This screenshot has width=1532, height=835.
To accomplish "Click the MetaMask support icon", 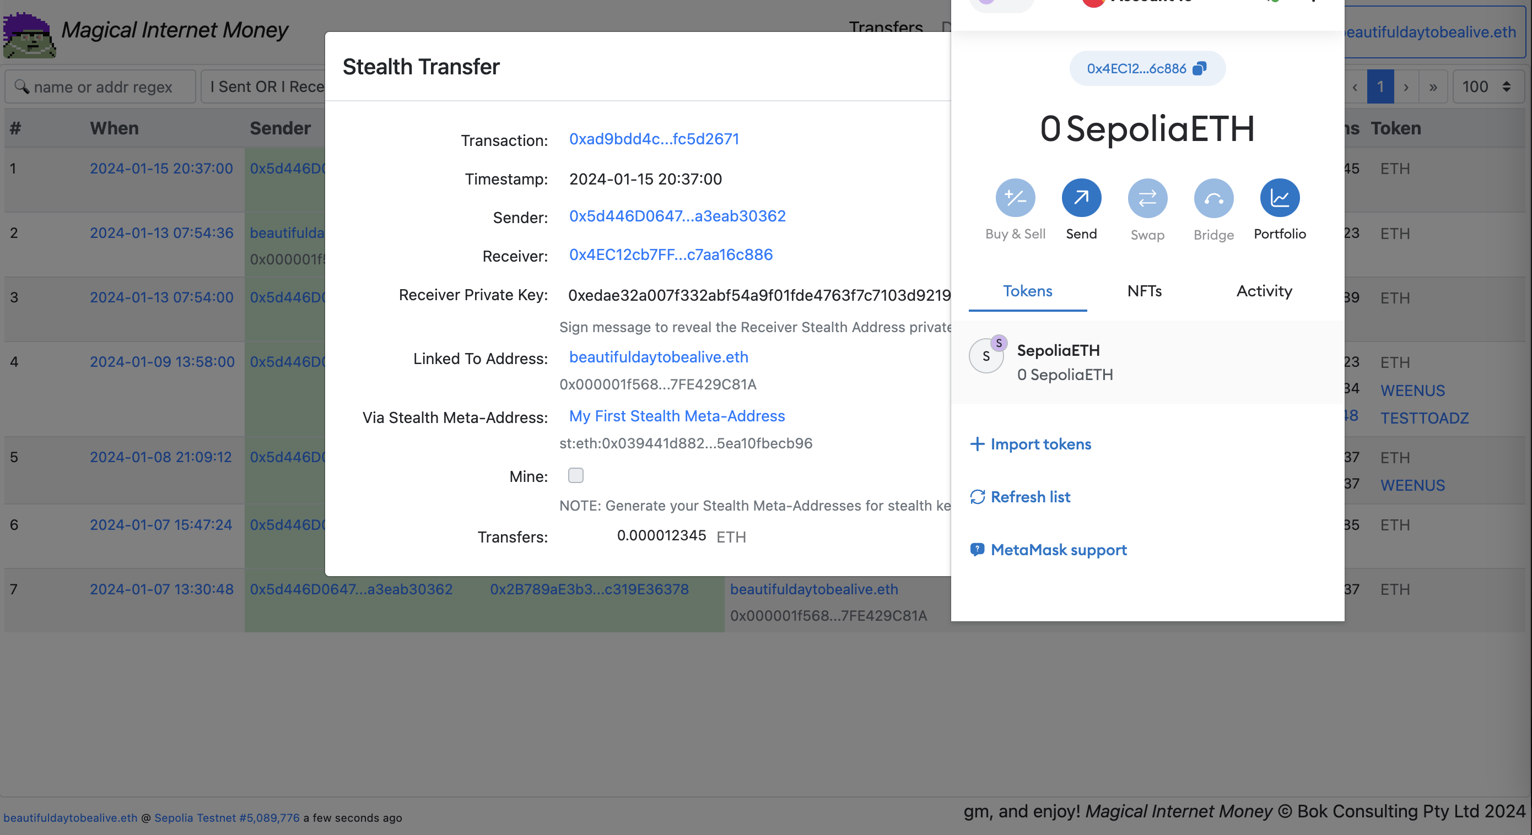I will tap(977, 549).
